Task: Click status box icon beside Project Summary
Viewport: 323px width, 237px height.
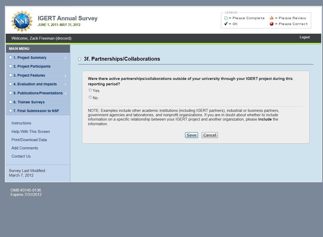Action: 11,58
